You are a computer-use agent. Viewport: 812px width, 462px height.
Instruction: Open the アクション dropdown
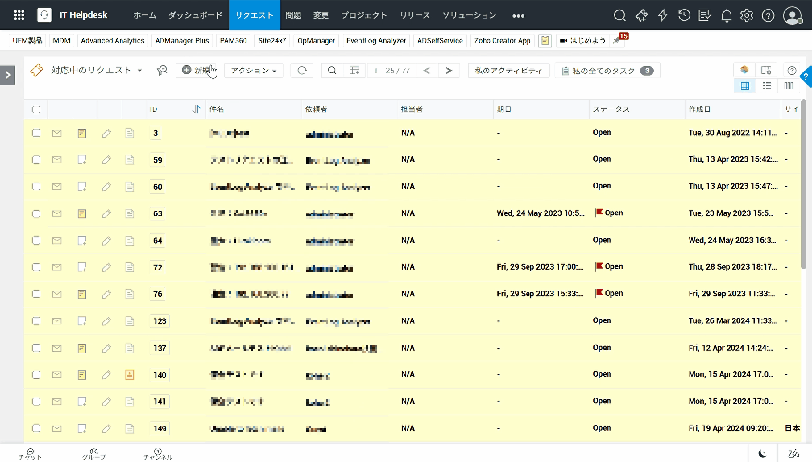point(253,71)
